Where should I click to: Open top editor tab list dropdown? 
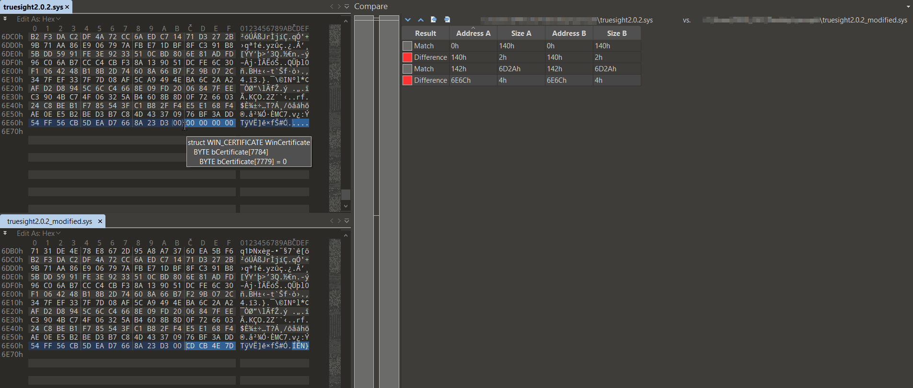pyautogui.click(x=347, y=7)
